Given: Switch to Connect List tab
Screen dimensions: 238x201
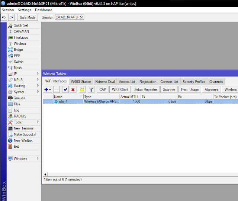Looking at the screenshot, I should pyautogui.click(x=170, y=82).
